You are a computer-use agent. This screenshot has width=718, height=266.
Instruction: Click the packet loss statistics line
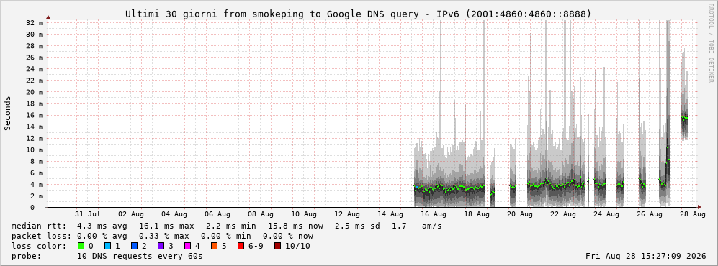coord(162,237)
